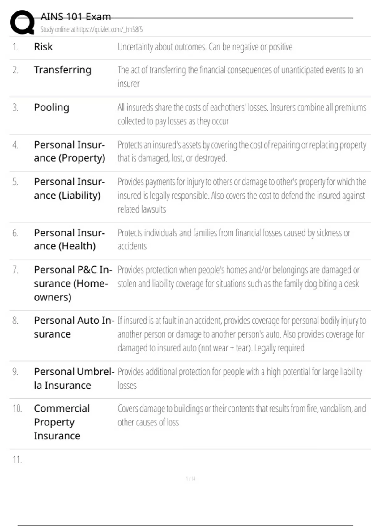Viewport: 371px width, 526px height.
Task: Click the Personal Umbrella Insurance term
Action: (74, 378)
